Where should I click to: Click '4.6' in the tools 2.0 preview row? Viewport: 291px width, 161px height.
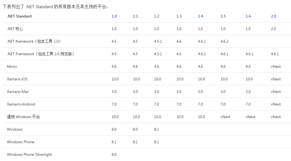click(x=179, y=54)
